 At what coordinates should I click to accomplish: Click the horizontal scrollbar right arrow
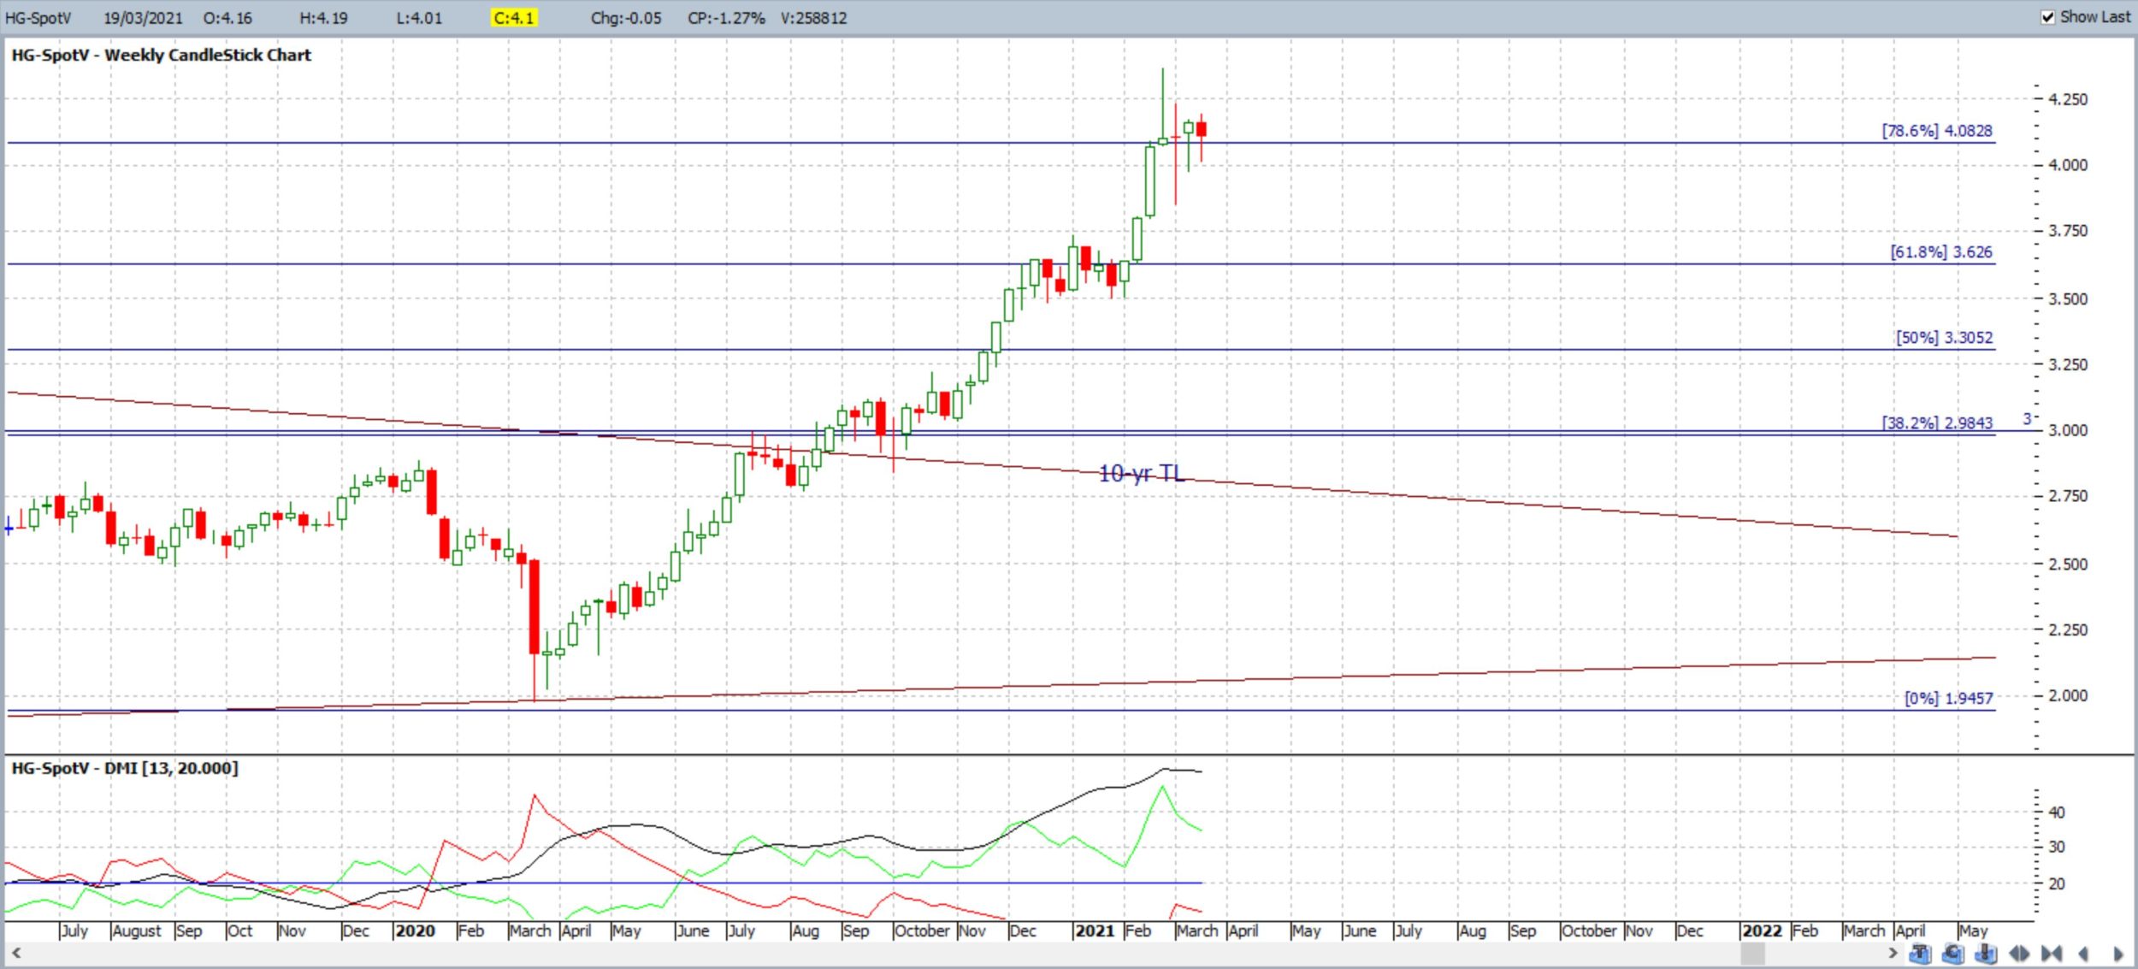(1893, 953)
